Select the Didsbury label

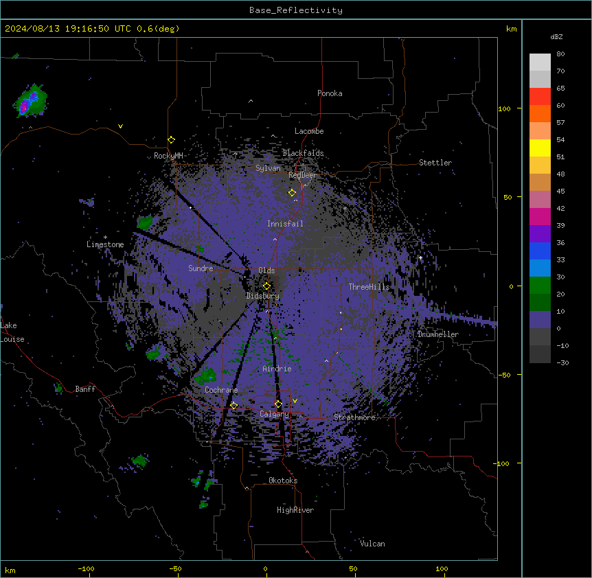point(262,296)
